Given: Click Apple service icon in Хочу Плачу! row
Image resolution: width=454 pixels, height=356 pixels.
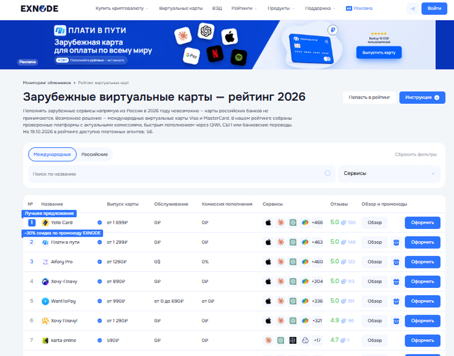Looking at the screenshot, I should 268,321.
